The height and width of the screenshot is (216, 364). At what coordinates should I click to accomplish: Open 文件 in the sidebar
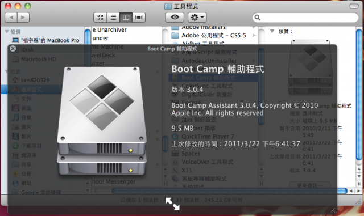tap(22, 99)
